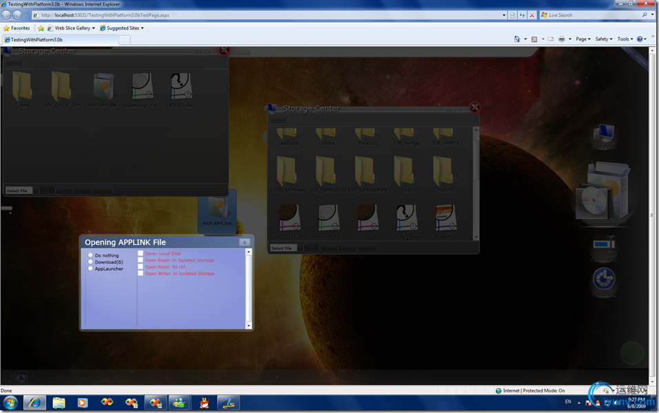This screenshot has width=659, height=413.
Task: Open the Windows Start menu
Action: click(x=10, y=403)
